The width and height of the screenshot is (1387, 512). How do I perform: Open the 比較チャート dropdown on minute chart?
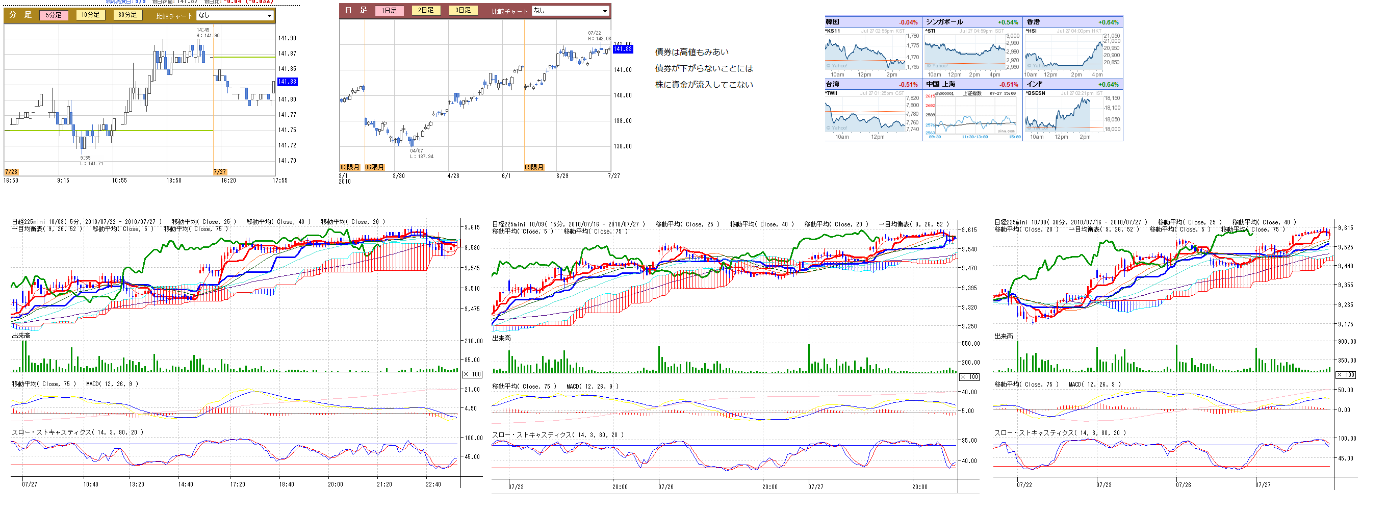[235, 16]
